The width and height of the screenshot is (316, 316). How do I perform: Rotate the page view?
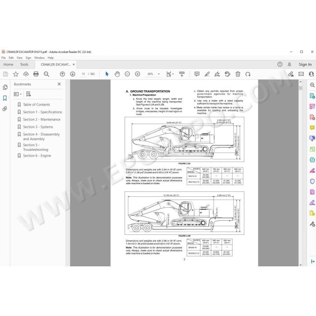(x=248, y=74)
